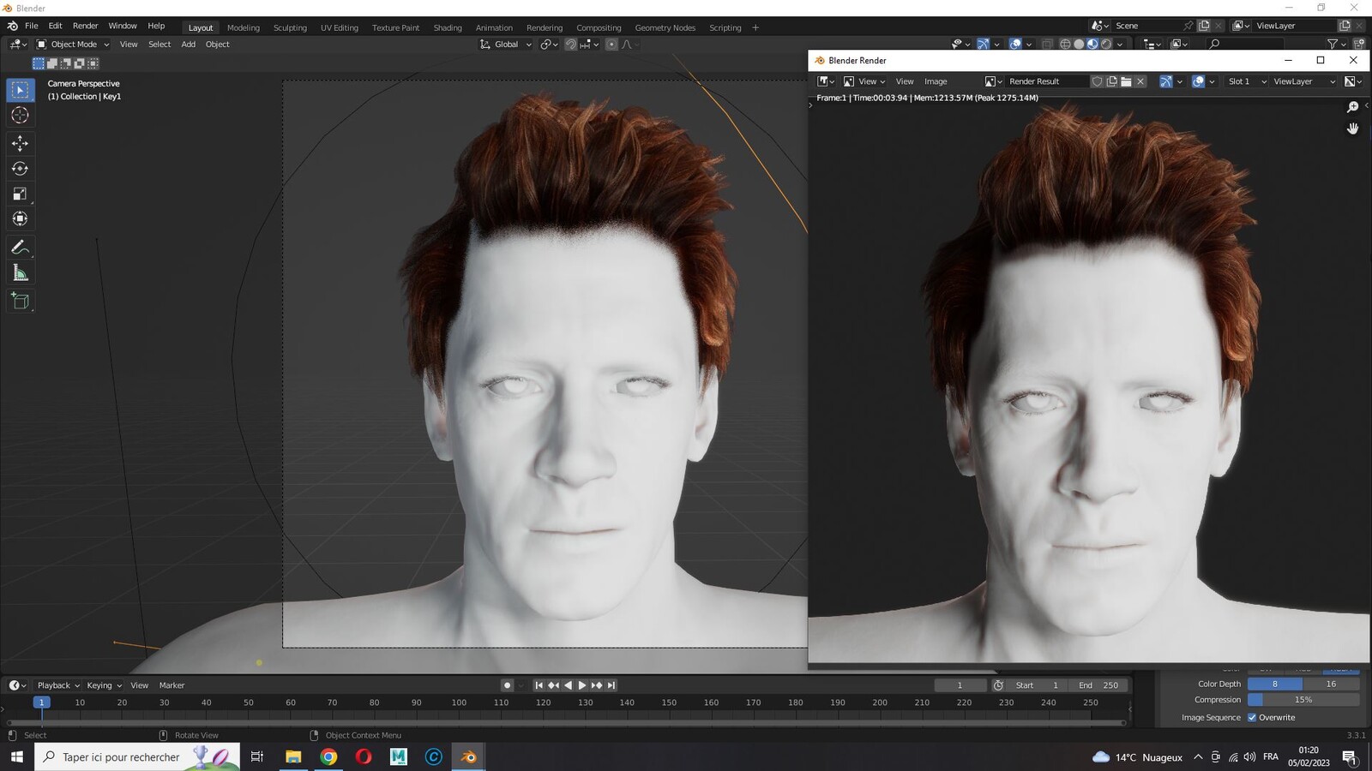Activate the Rotate tool
This screenshot has width=1372, height=771.
pyautogui.click(x=21, y=169)
